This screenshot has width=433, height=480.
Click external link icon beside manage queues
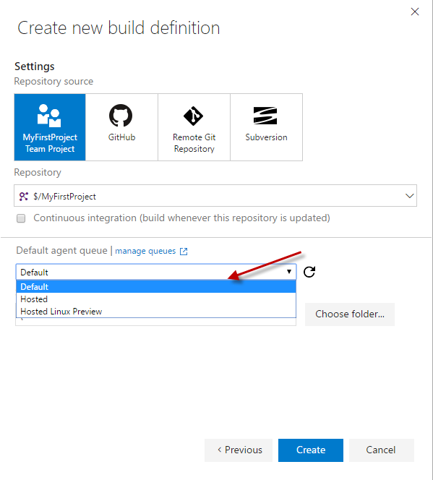tap(184, 252)
